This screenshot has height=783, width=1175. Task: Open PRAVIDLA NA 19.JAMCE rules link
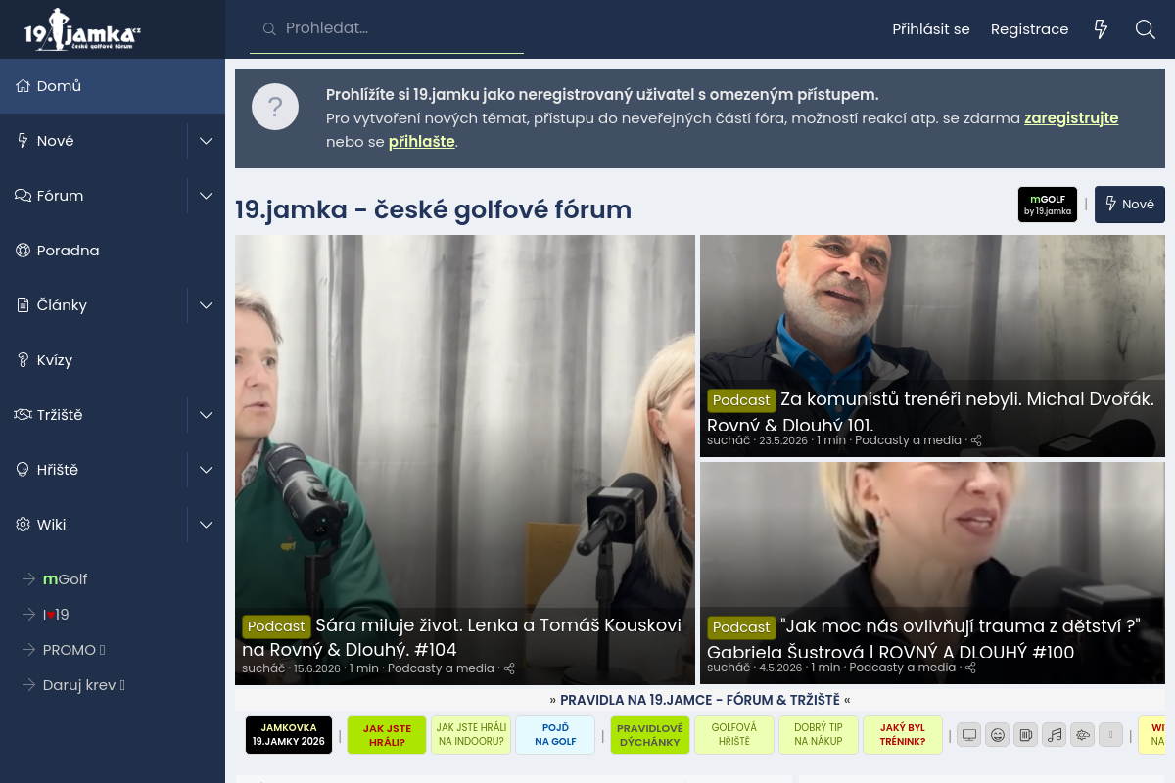[700, 700]
